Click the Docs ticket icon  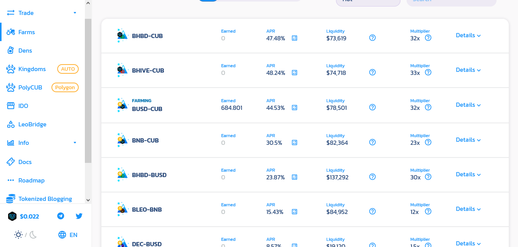click(x=11, y=162)
